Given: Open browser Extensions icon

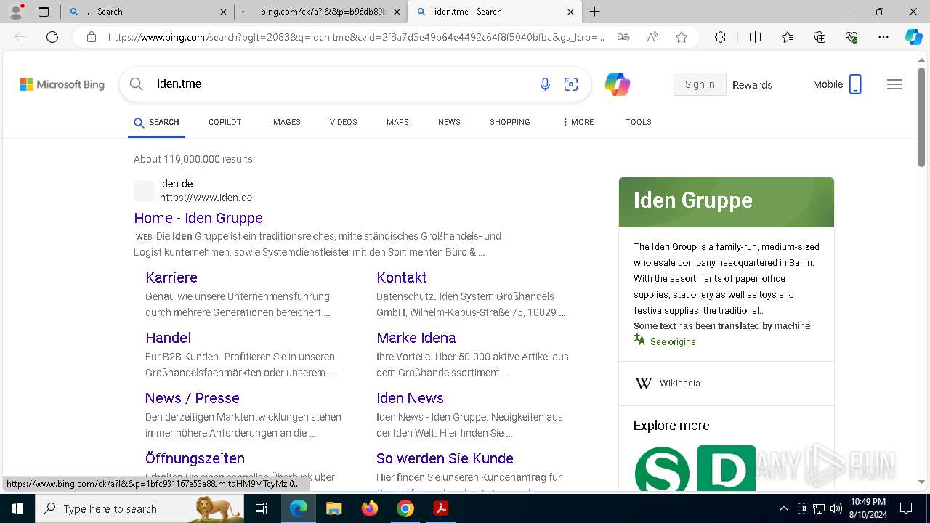Looking at the screenshot, I should [x=720, y=37].
